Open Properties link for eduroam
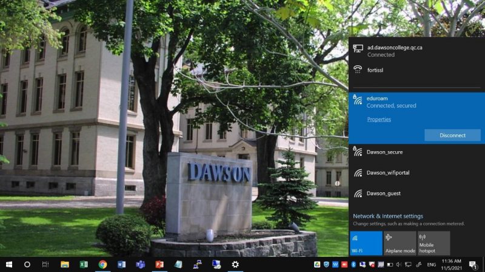485x272 pixels. pyautogui.click(x=379, y=119)
